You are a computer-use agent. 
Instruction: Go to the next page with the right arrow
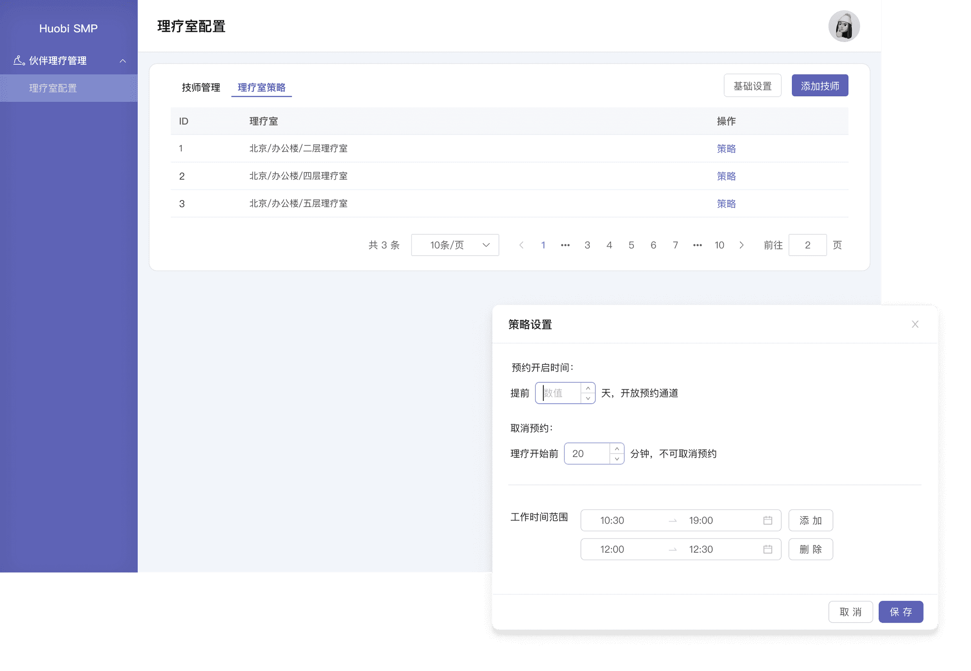[742, 245]
